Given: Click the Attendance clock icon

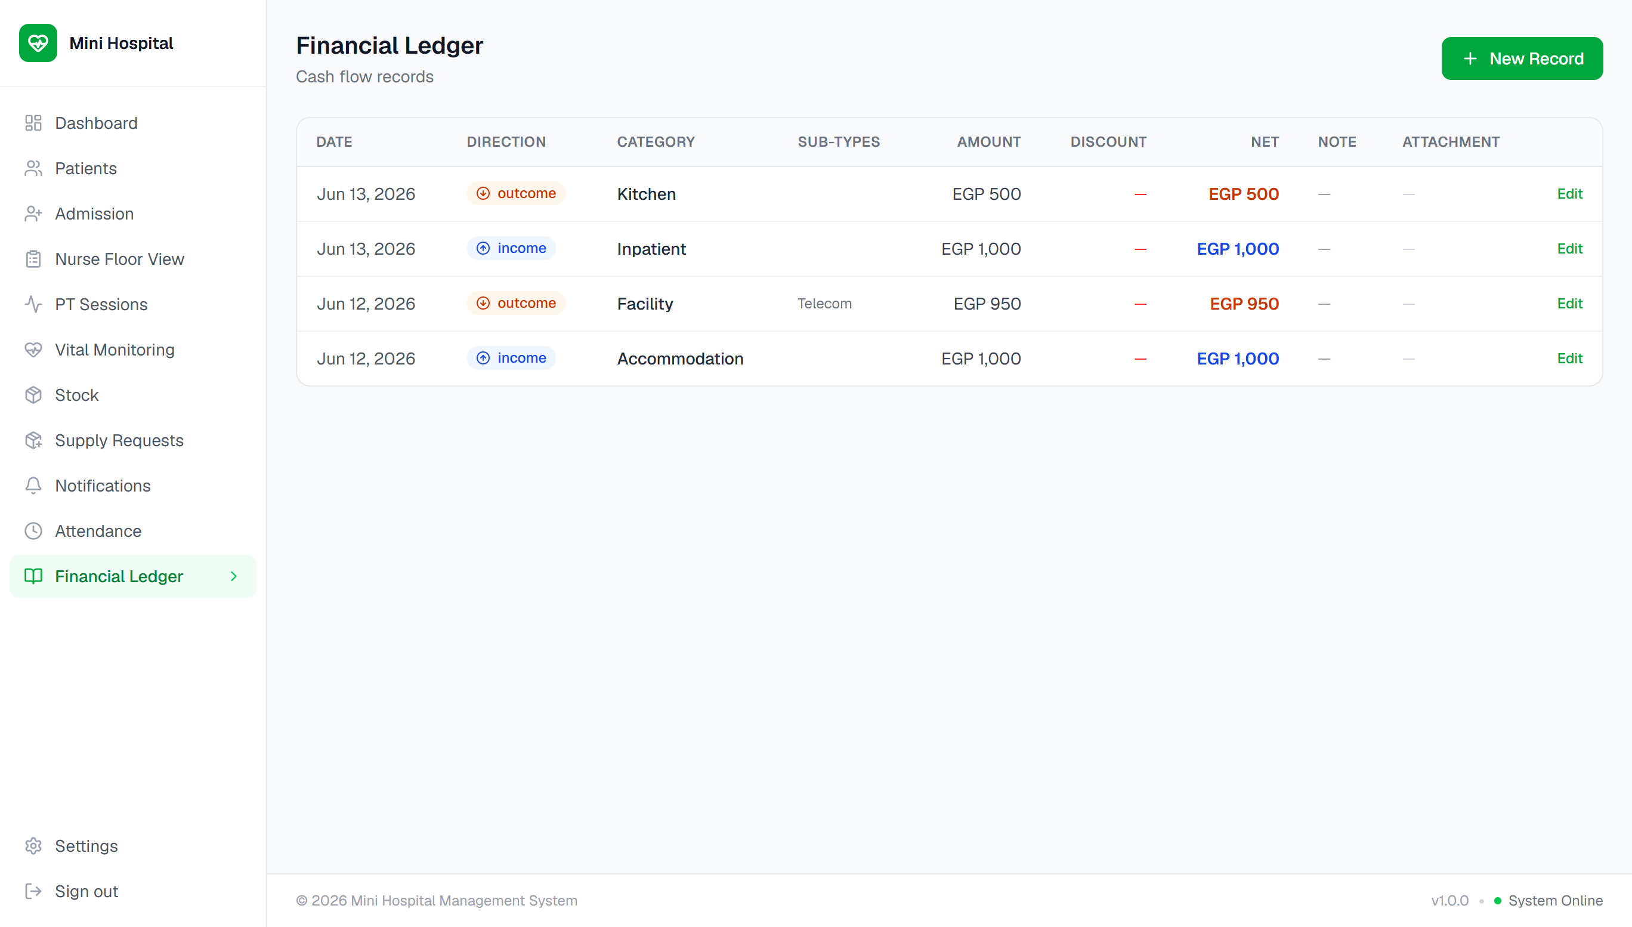Looking at the screenshot, I should (x=33, y=531).
